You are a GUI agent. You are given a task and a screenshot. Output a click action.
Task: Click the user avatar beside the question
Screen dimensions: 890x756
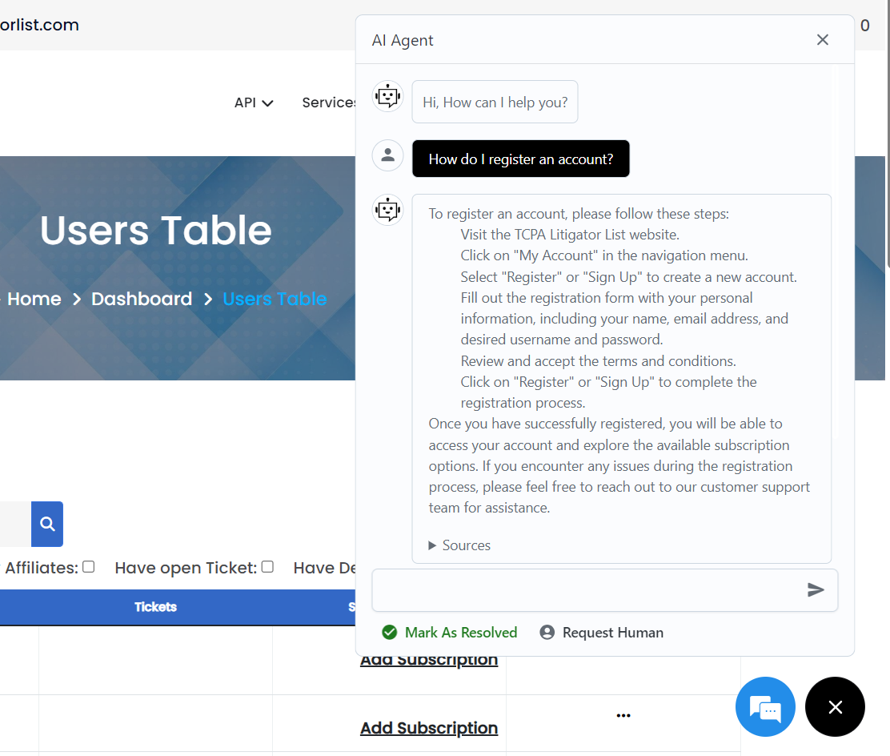click(x=388, y=155)
